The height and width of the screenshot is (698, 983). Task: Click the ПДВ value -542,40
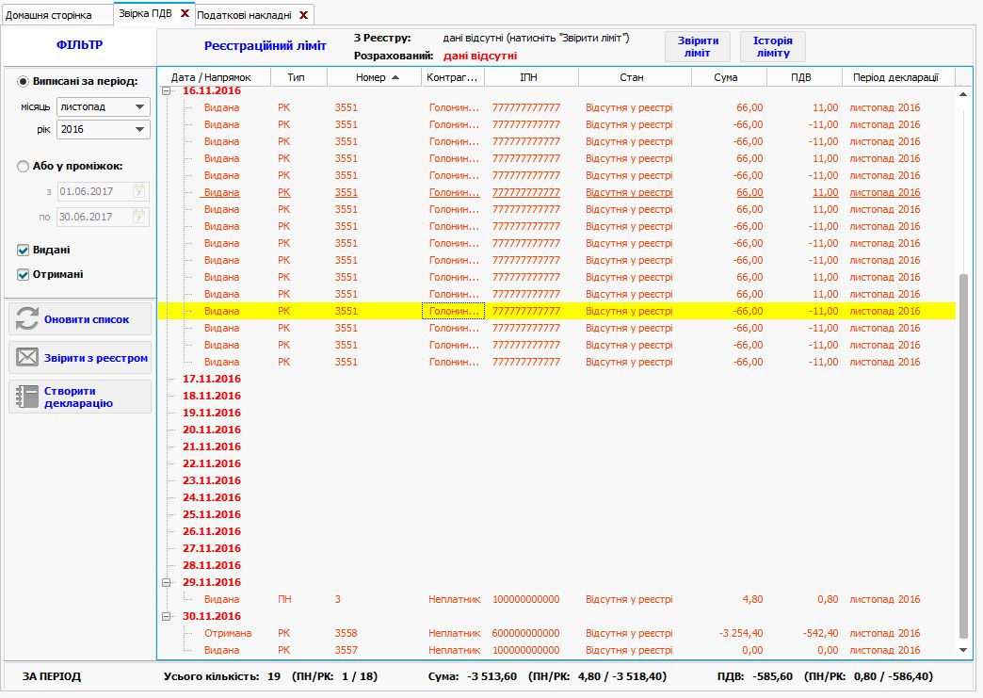820,633
